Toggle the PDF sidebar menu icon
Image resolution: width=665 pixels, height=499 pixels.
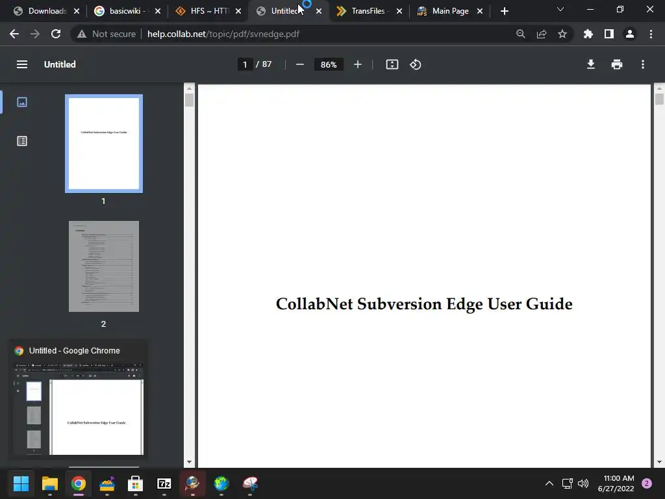(22, 64)
